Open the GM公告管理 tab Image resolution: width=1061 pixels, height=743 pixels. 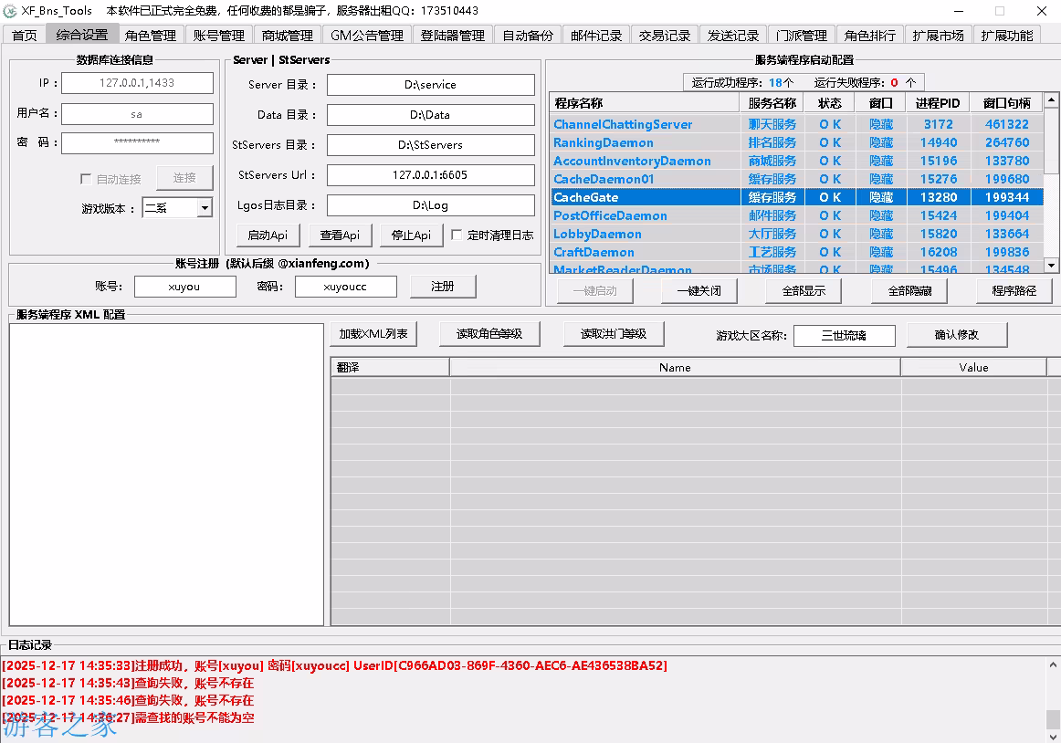coord(366,36)
